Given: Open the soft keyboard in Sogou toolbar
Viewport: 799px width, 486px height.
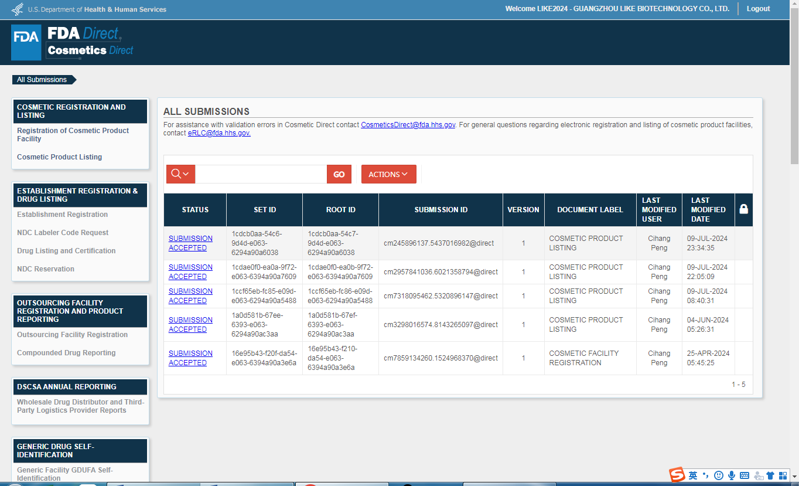Looking at the screenshot, I should [745, 475].
